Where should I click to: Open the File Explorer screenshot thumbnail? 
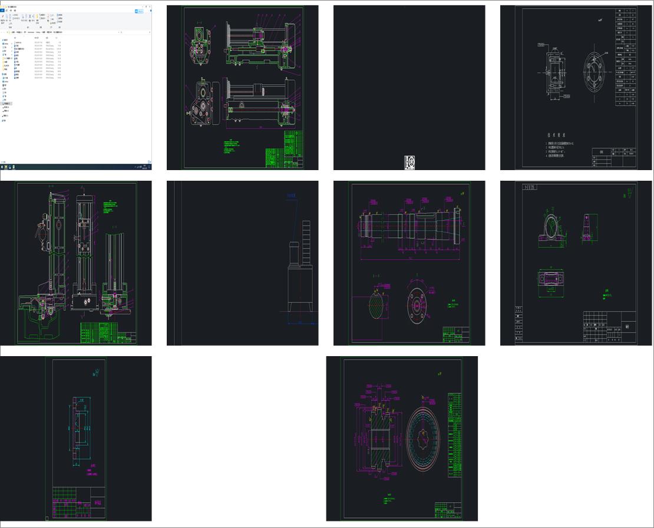click(x=75, y=88)
